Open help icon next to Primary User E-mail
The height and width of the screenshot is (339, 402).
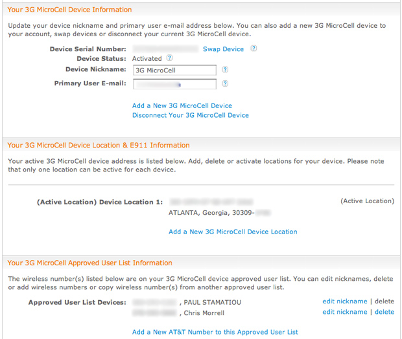225,83
